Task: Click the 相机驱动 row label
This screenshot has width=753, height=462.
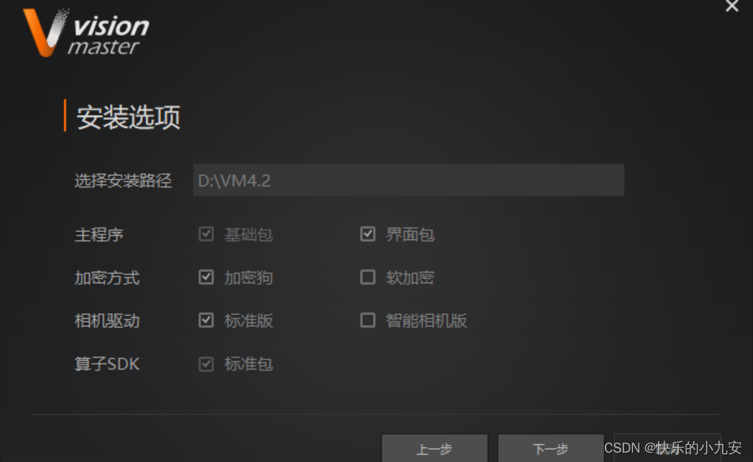Action: click(107, 320)
